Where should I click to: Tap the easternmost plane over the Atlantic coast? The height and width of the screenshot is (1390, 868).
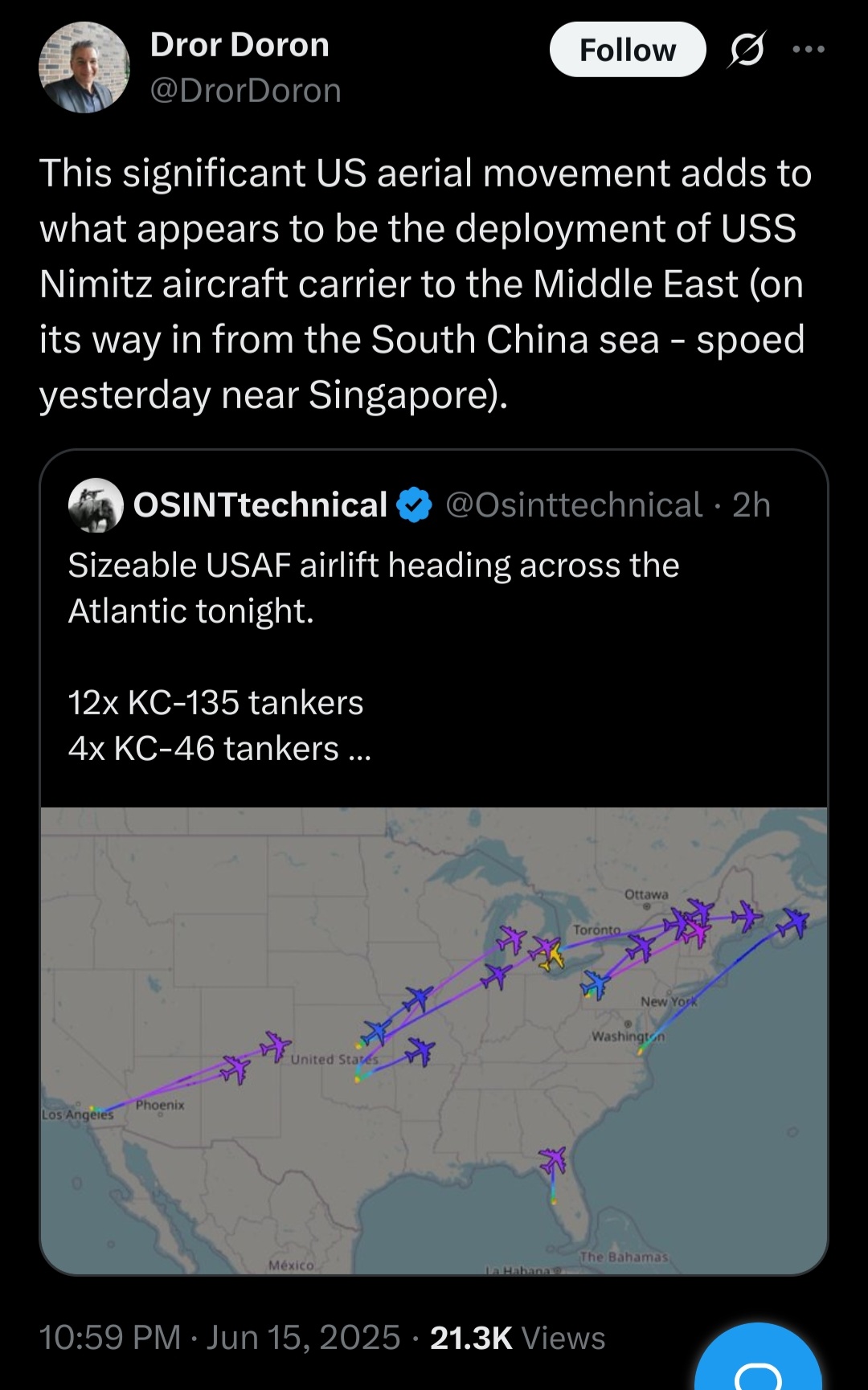pos(795,921)
